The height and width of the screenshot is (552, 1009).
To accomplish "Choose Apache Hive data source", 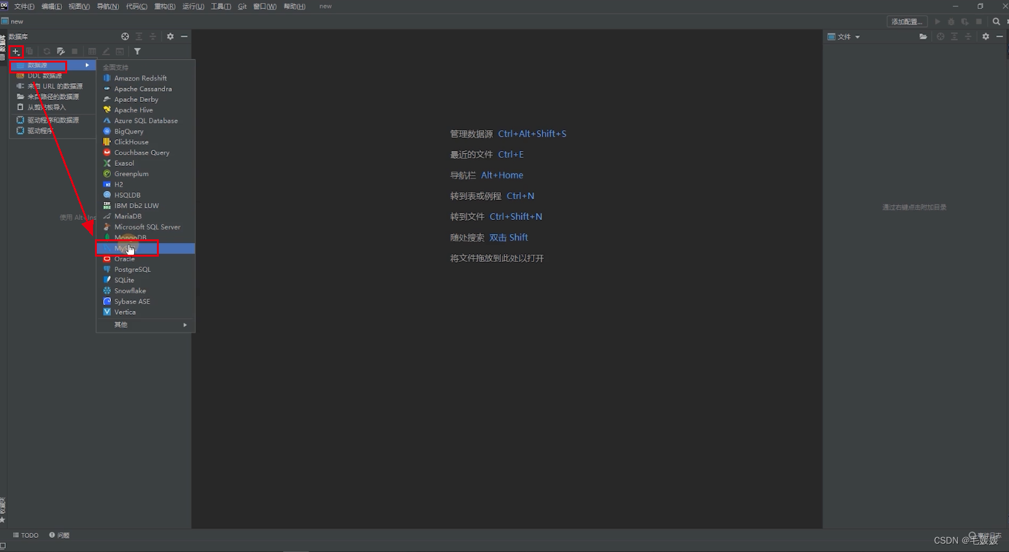I will pyautogui.click(x=146, y=110).
